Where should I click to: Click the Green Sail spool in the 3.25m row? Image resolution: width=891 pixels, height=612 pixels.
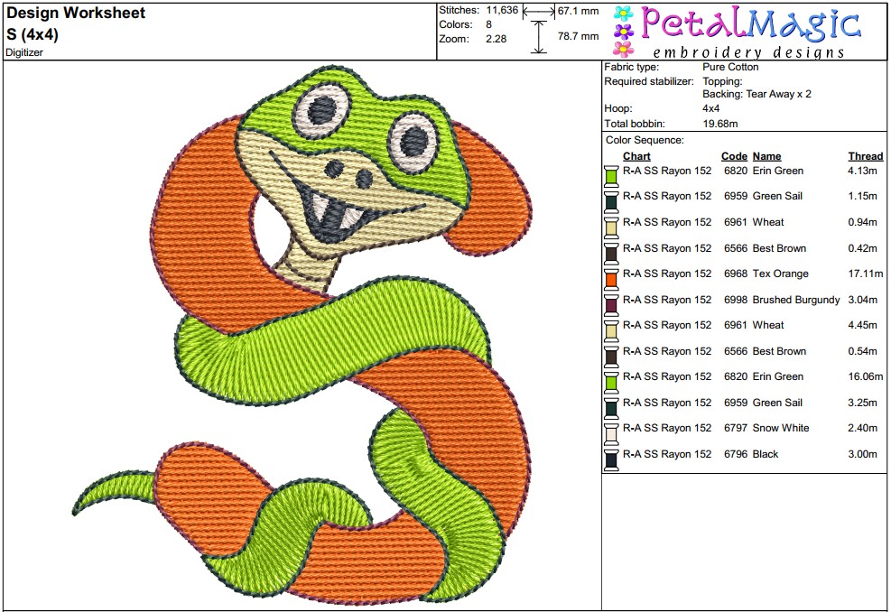[611, 407]
